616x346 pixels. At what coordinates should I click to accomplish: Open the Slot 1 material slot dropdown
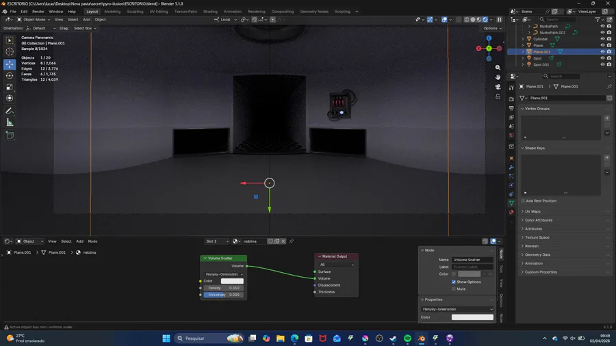click(217, 241)
